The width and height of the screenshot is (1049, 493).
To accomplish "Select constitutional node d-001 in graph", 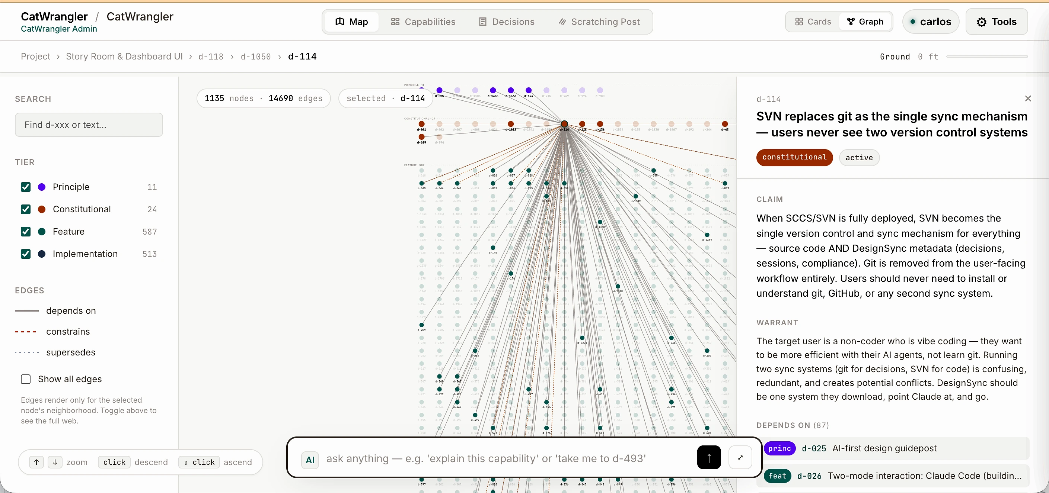I will point(421,124).
